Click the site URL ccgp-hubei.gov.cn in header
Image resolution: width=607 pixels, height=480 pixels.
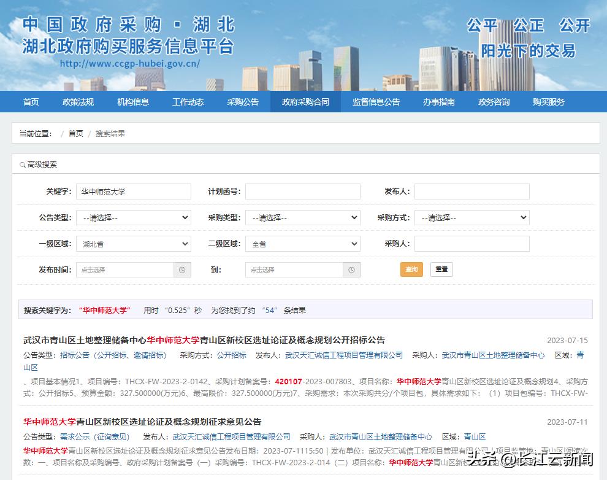[x=130, y=64]
